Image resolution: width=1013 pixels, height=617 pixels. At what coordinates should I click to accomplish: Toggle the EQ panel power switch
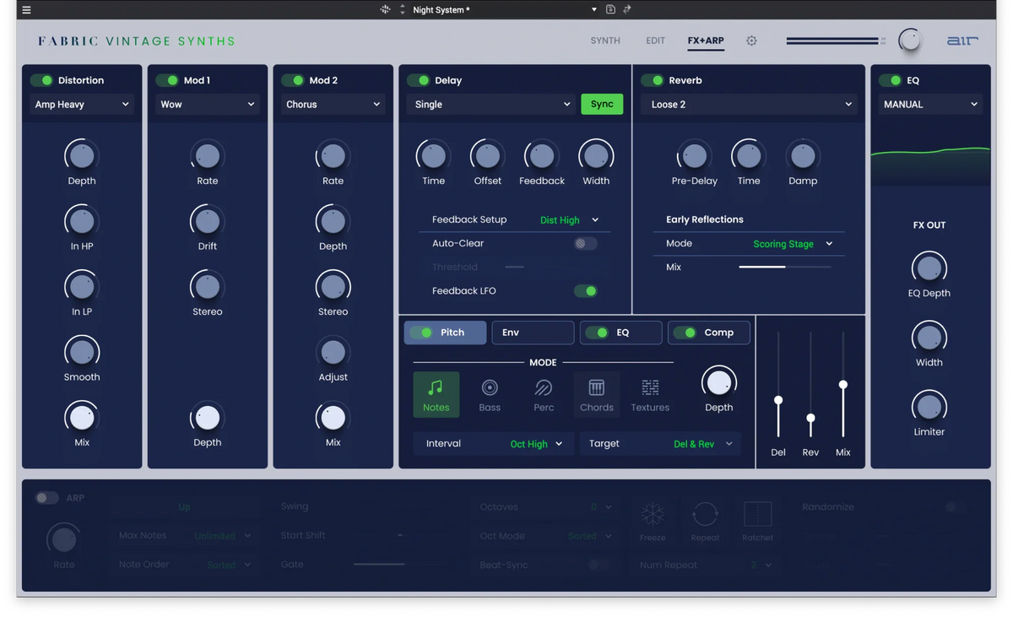890,80
